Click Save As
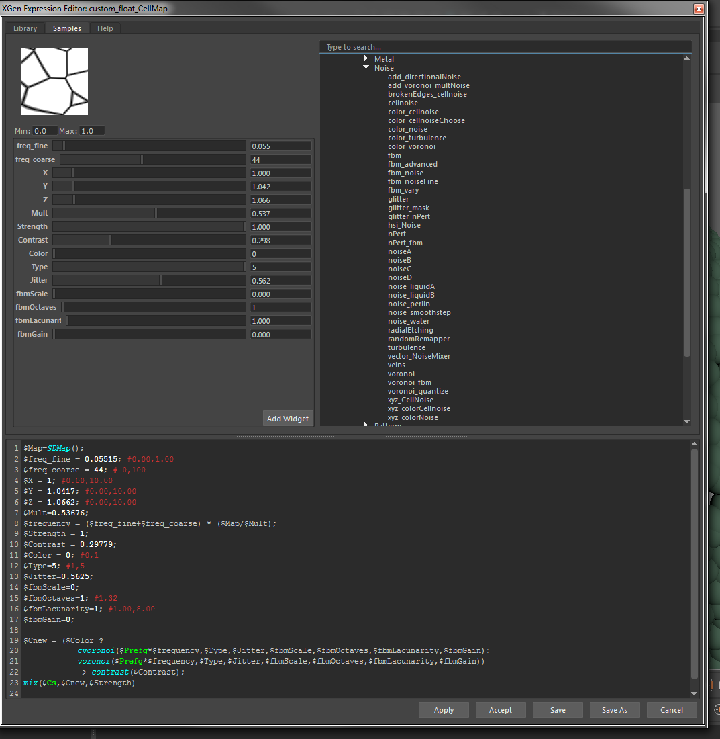The width and height of the screenshot is (720, 739). click(x=614, y=709)
